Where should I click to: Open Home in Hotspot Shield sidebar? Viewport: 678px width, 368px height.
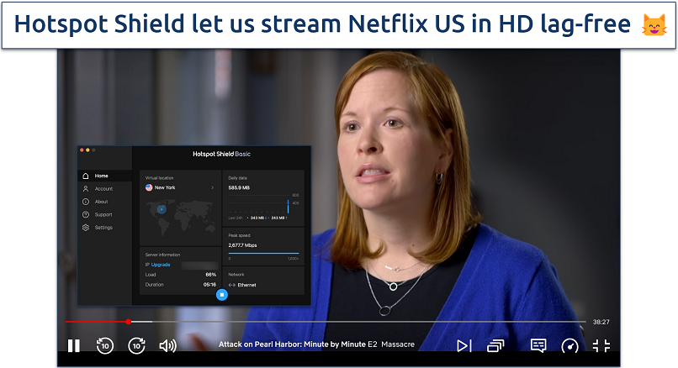(105, 176)
